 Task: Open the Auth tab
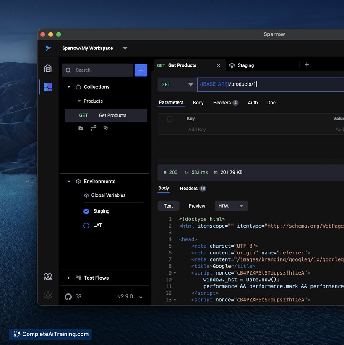[x=253, y=103]
